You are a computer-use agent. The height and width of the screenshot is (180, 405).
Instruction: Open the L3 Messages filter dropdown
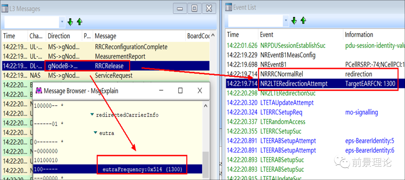62,22
